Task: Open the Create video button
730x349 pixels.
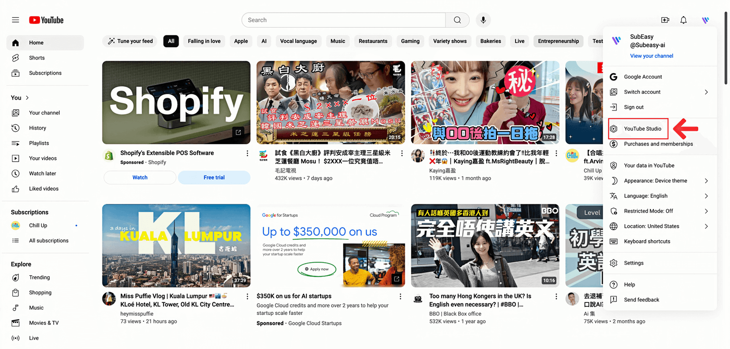Action: [665, 20]
